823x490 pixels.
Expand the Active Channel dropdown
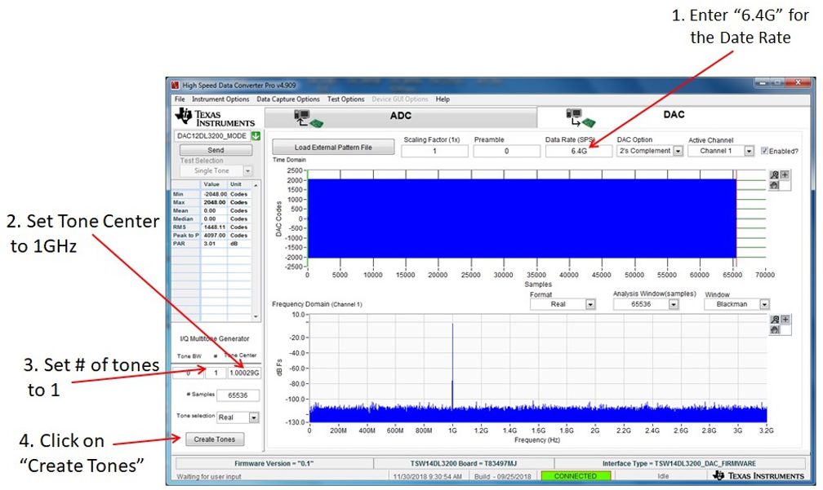[749, 151]
